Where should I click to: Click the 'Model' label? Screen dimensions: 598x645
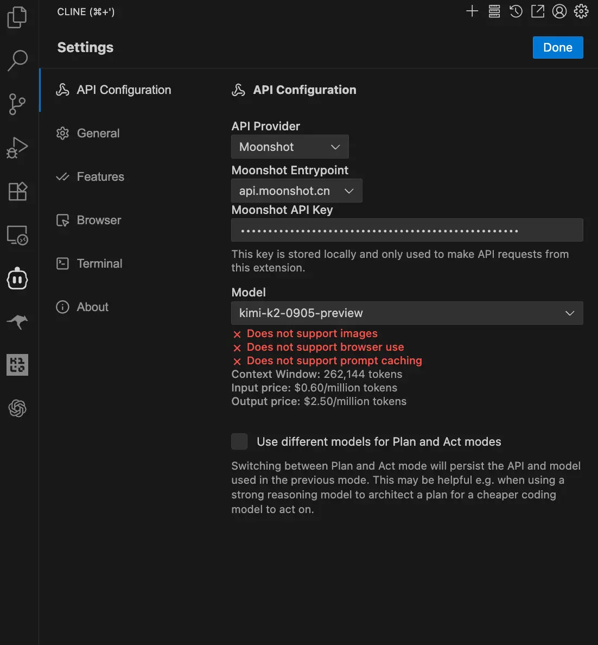pos(249,293)
